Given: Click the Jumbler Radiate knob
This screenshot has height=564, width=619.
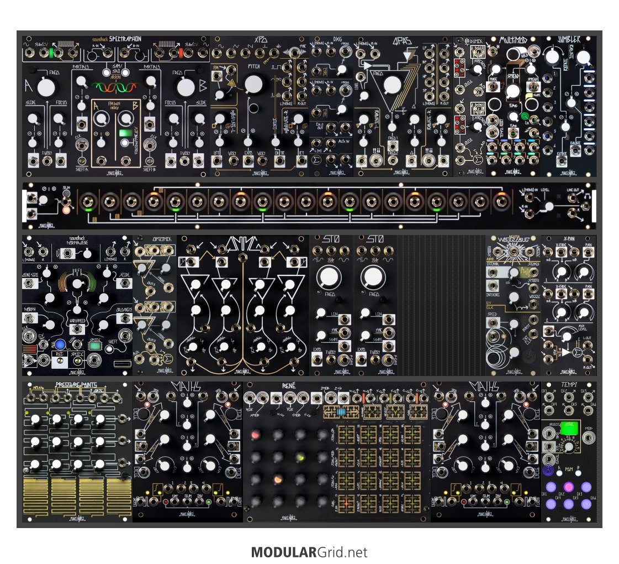Looking at the screenshot, I should pos(583,58).
